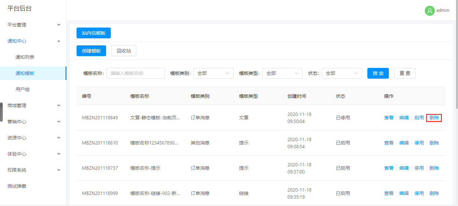Image resolution: width=458 pixels, height=206 pixels.
Task: Click the 平台后台 title
Action: click(x=19, y=9)
